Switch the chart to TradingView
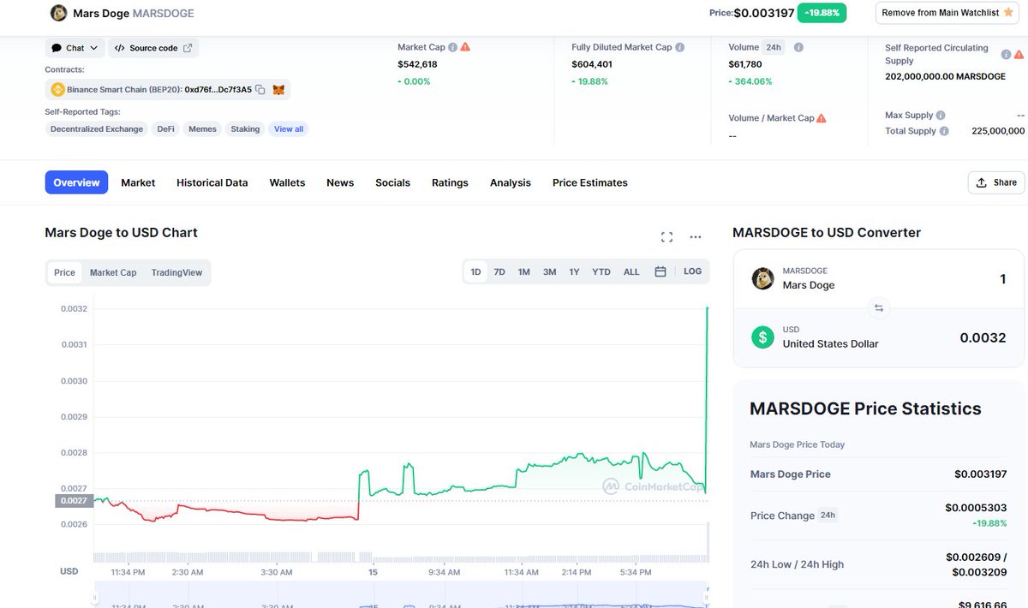Image resolution: width=1028 pixels, height=608 pixels. click(176, 272)
